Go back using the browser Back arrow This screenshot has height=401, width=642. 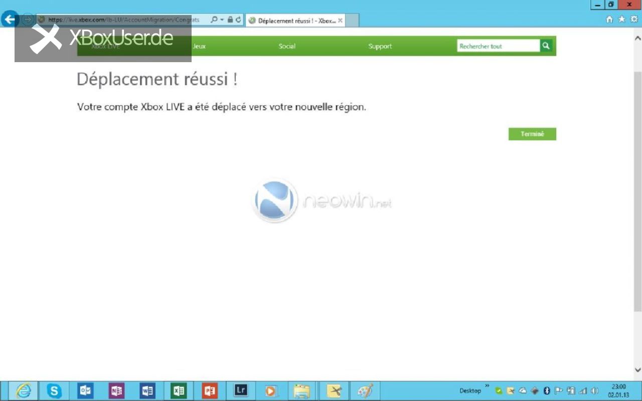(10, 20)
